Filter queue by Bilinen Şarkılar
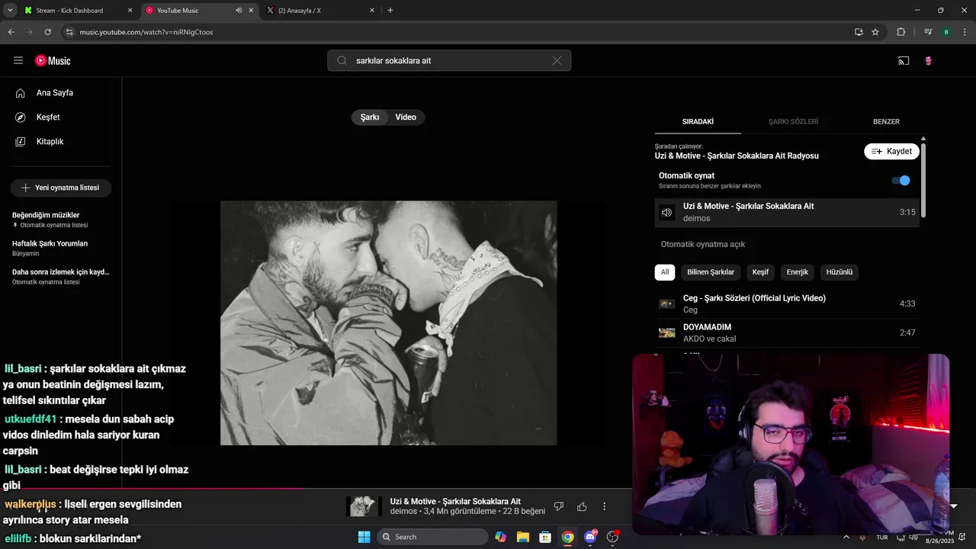The height and width of the screenshot is (549, 976). [711, 272]
